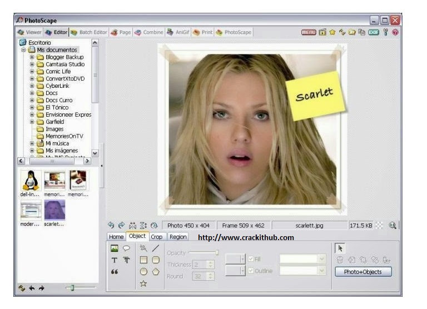Switch to the Region tab
Screen dimensions: 427x309
click(178, 237)
